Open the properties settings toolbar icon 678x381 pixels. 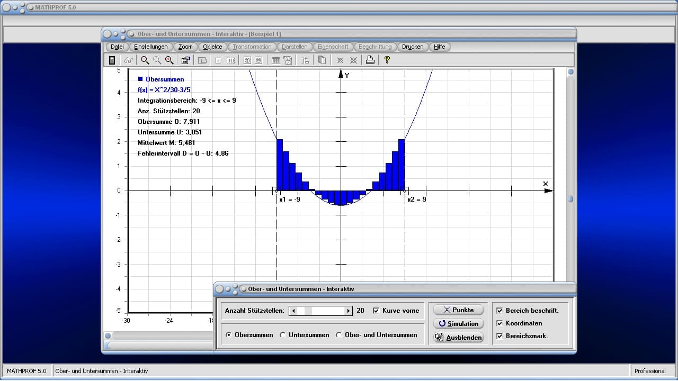click(185, 60)
